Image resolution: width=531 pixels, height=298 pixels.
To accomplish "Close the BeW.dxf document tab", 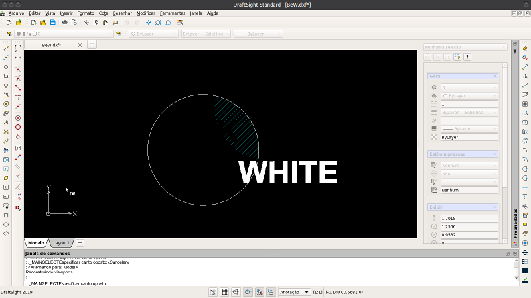I will tap(80, 45).
